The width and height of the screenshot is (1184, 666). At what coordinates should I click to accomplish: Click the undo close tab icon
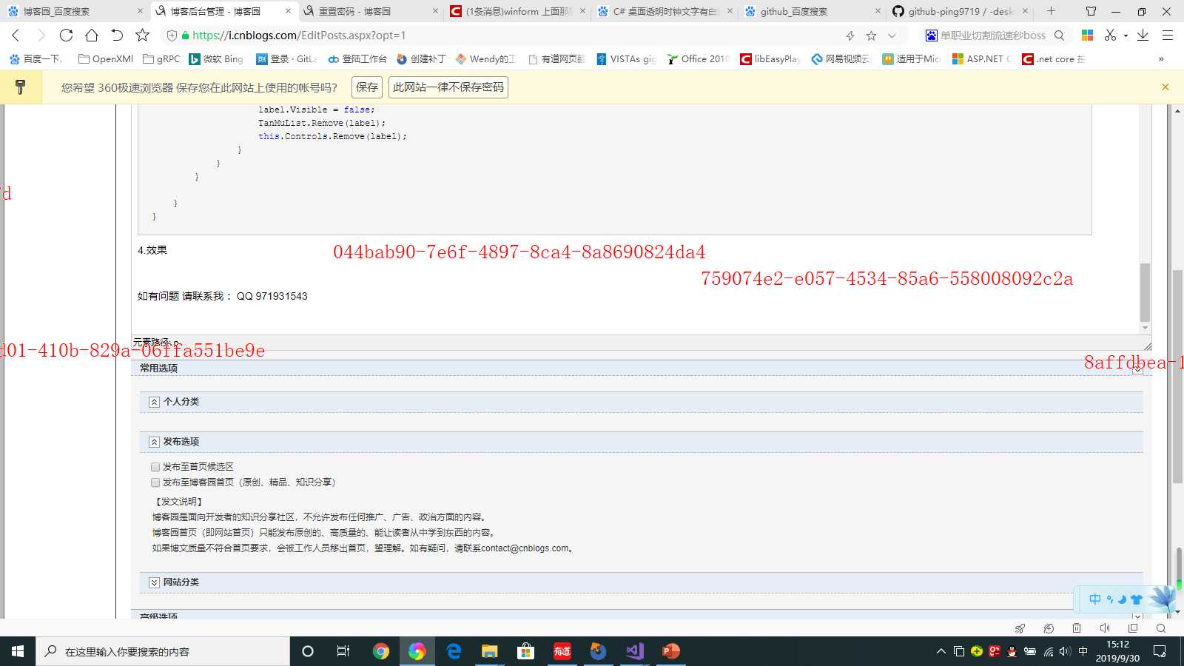coord(117,36)
